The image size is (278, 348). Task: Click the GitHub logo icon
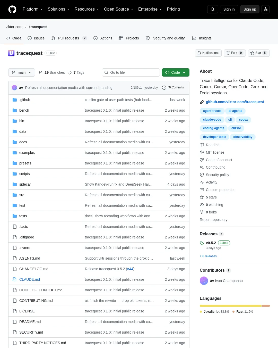coord(12,9)
